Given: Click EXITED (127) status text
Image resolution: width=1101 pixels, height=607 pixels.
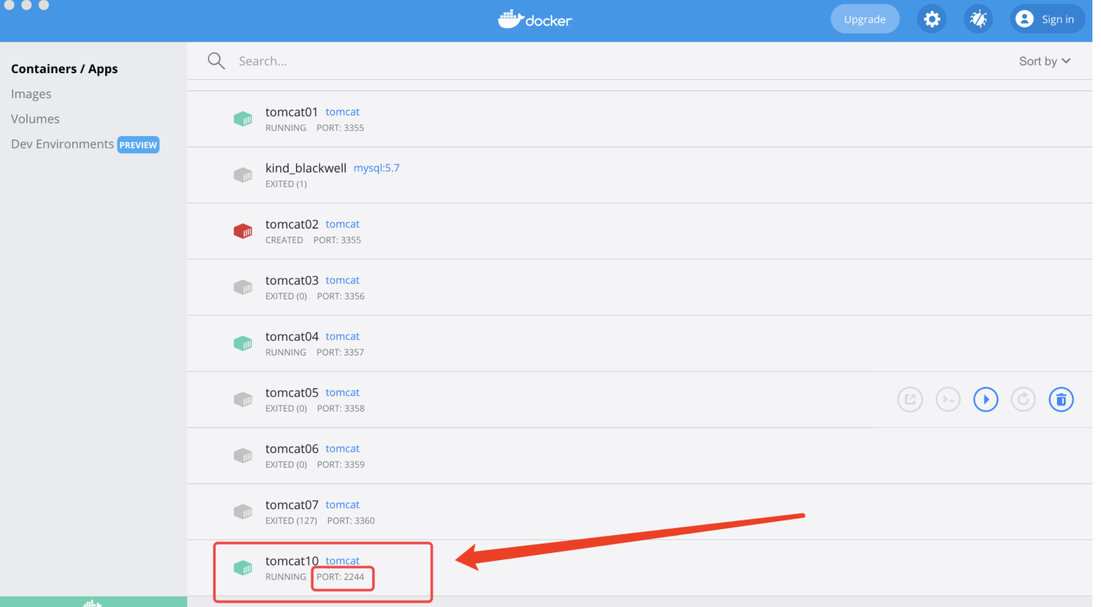Looking at the screenshot, I should click(291, 521).
